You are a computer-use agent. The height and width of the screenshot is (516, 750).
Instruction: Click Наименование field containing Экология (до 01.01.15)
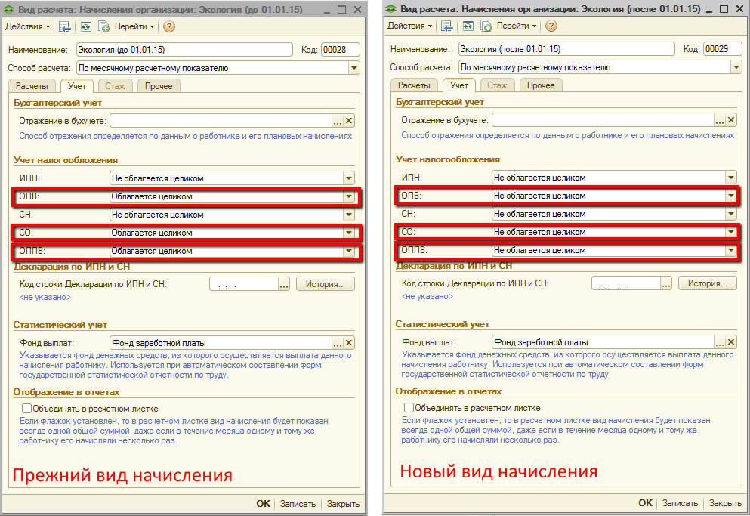(x=184, y=50)
